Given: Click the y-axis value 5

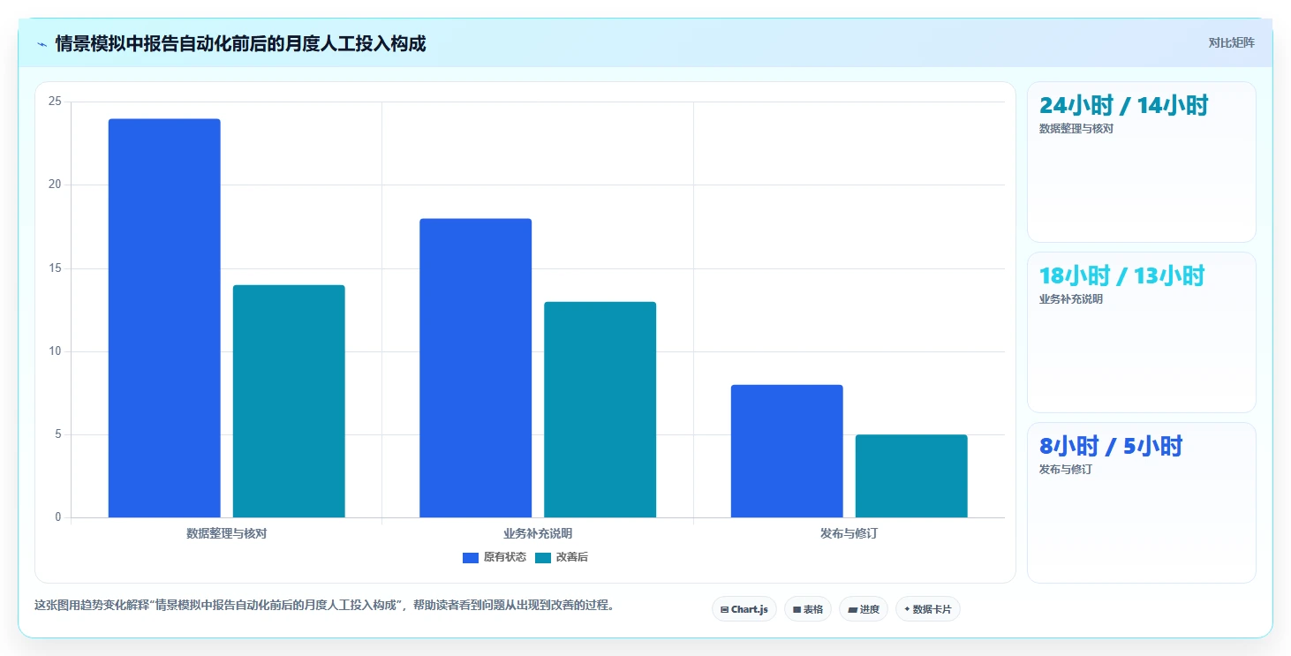Looking at the screenshot, I should point(57,434).
